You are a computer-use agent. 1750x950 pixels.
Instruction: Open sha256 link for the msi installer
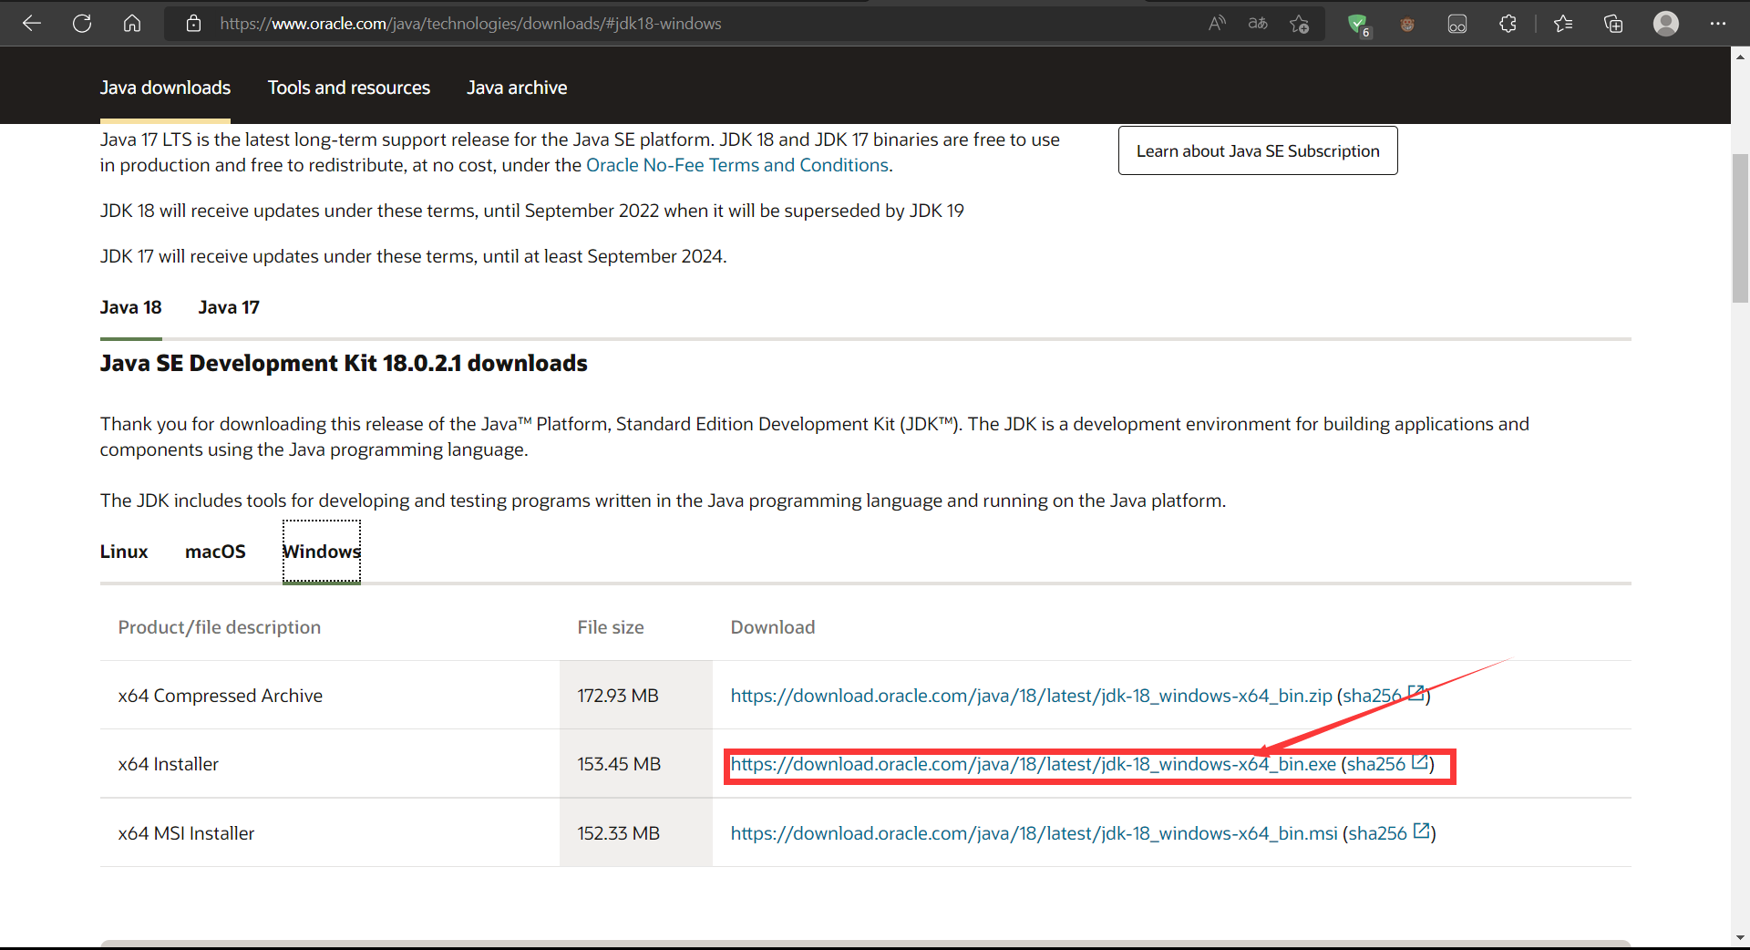click(1389, 833)
